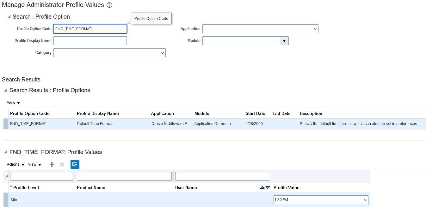The image size is (426, 208).
Task: Delete the selected profile value row
Action: 62,164
